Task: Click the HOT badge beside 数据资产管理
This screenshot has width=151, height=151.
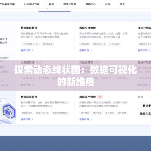Action: click(x=100, y=97)
